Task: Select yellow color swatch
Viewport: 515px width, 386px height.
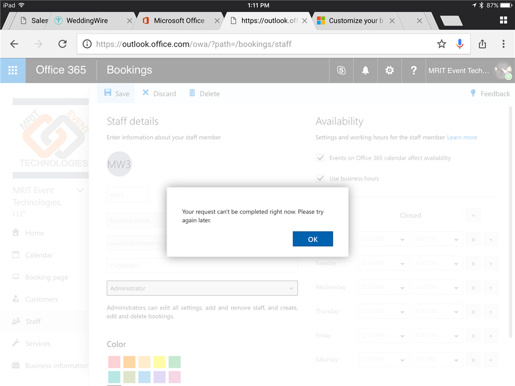Action: click(x=159, y=362)
